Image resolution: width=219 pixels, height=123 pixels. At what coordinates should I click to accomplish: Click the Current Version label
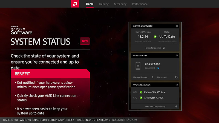tap(143, 32)
